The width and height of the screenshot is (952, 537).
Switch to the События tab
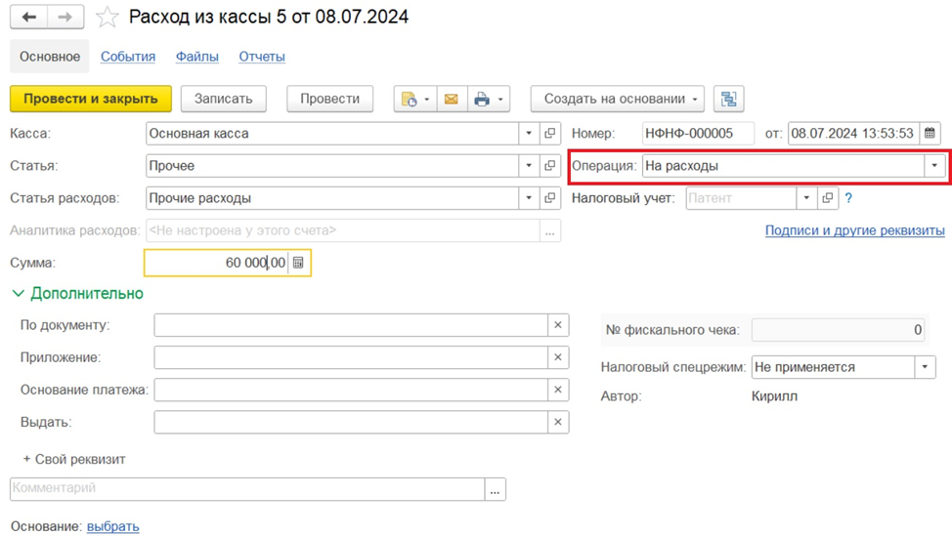(x=128, y=57)
